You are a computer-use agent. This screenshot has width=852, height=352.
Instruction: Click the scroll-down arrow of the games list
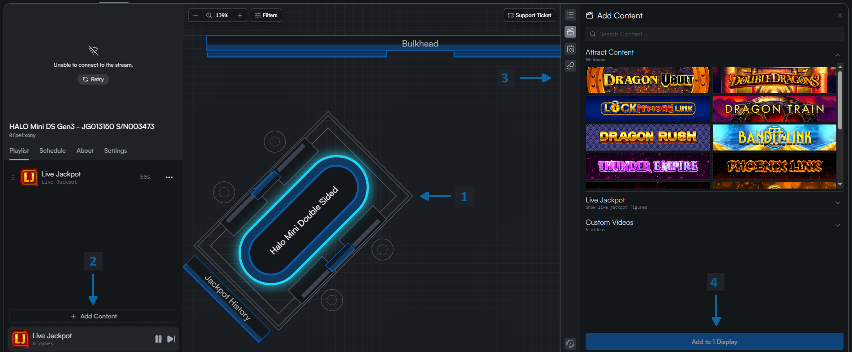pos(840,185)
